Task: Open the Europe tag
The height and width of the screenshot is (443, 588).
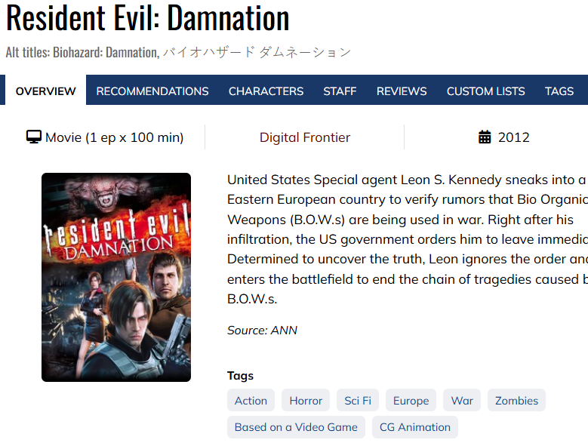Action: [411, 400]
